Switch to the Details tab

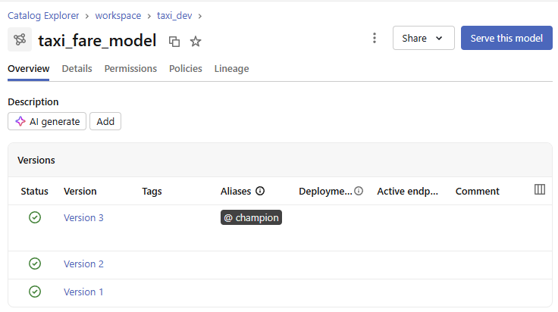[x=77, y=69]
